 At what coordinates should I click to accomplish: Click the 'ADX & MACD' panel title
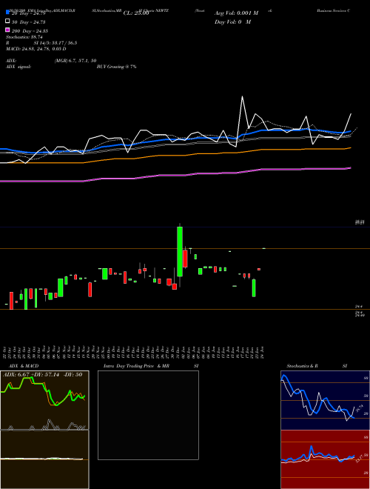pyautogui.click(x=24, y=366)
